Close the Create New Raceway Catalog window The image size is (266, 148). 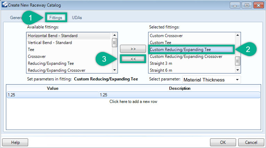tap(259, 5)
